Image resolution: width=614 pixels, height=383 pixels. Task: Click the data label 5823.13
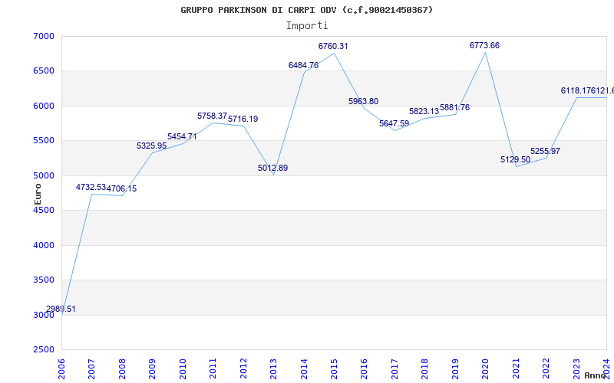coord(424,111)
